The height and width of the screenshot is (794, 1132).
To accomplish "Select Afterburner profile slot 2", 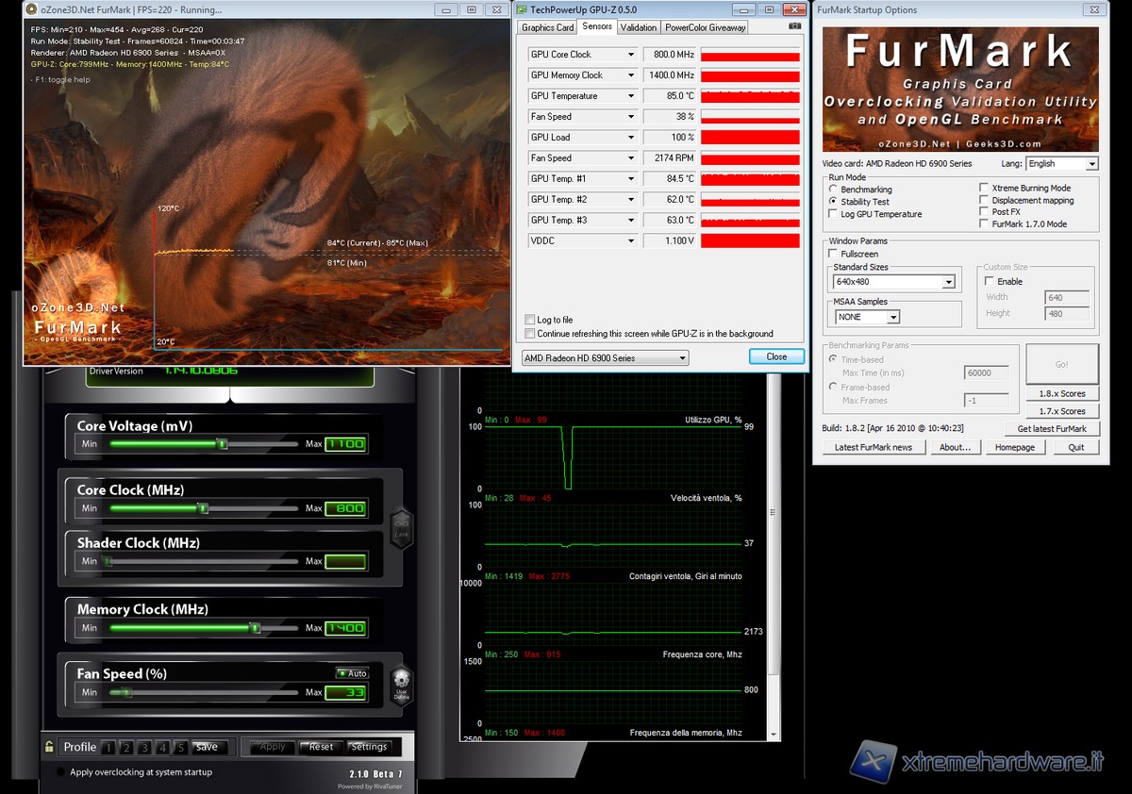I will point(126,748).
